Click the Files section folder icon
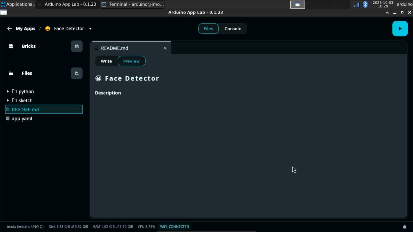 coord(11,73)
